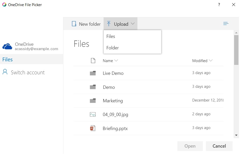Select the New folder icon
Screen dimensions: 241x156
click(x=74, y=24)
